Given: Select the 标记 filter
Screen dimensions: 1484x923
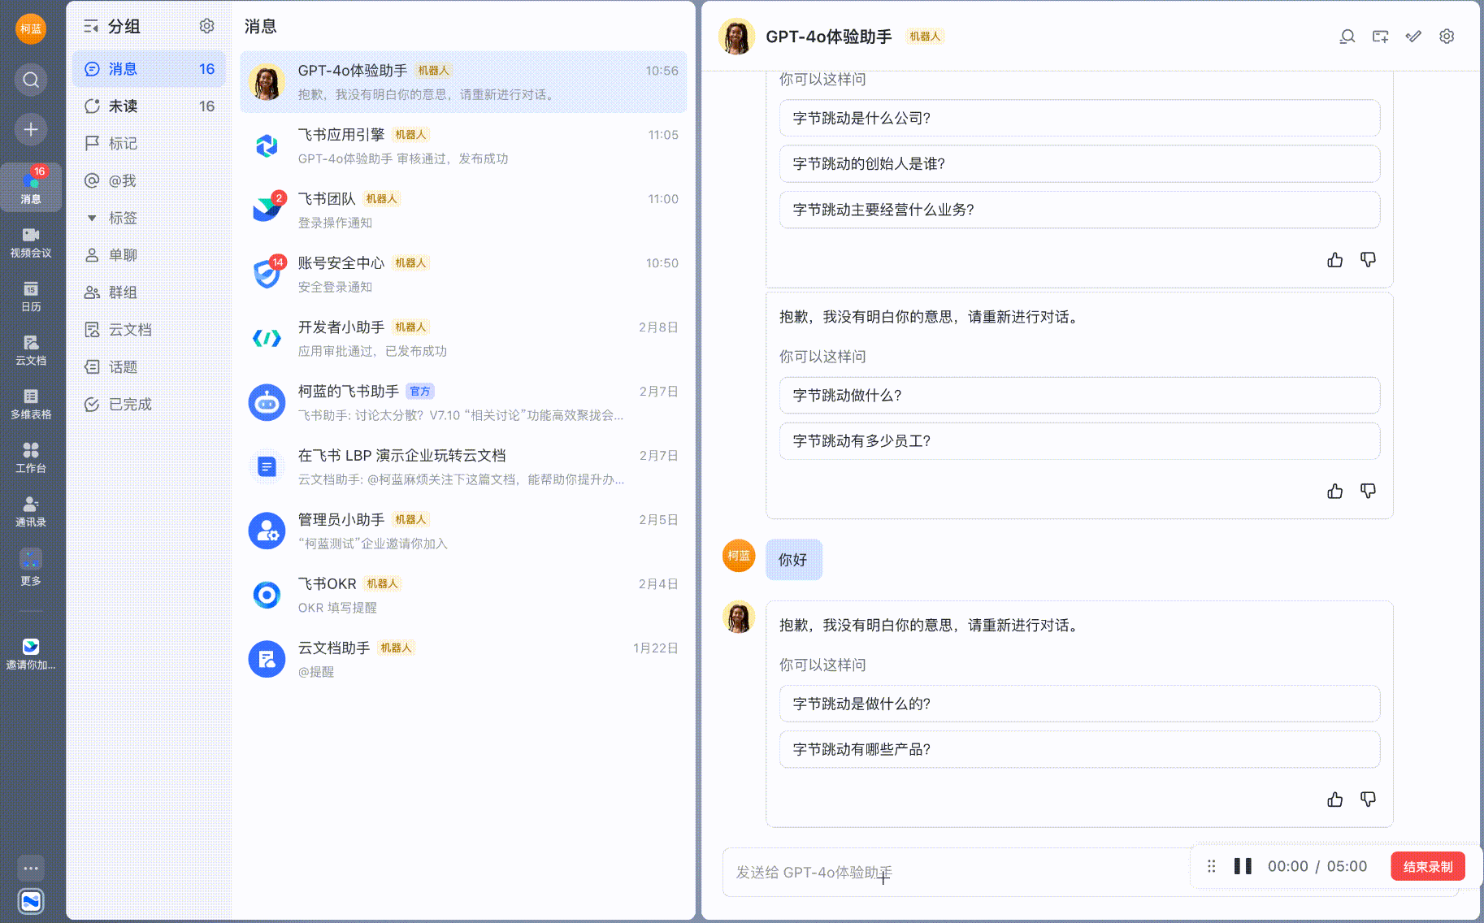Looking at the screenshot, I should (x=150, y=144).
